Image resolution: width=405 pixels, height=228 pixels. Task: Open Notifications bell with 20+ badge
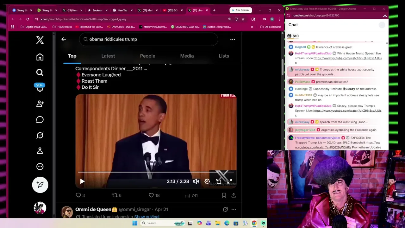point(40,88)
